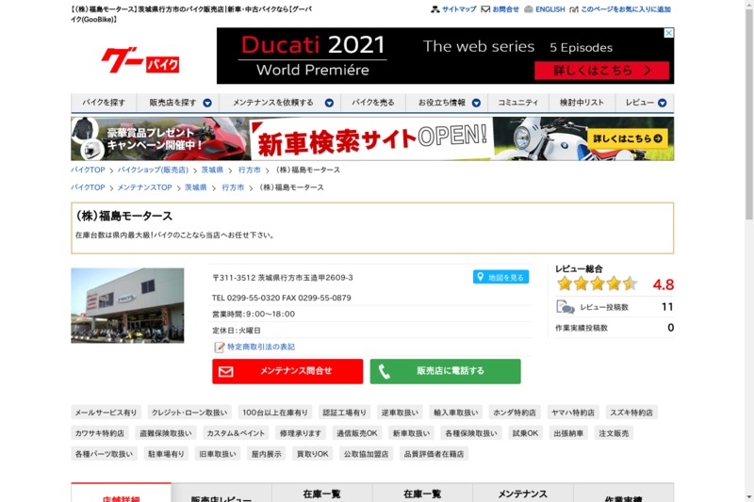This screenshot has height=502, width=754.
Task: Open the コミュニティ menu item
Action: 517,103
